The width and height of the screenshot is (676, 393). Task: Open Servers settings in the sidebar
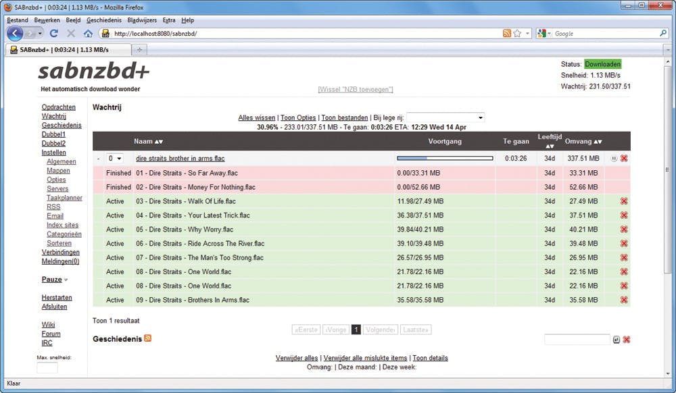(x=57, y=188)
